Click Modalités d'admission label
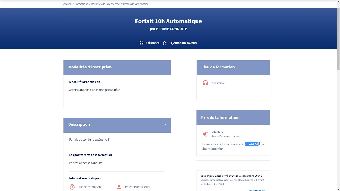This screenshot has height=191, width=340. pyautogui.click(x=84, y=82)
